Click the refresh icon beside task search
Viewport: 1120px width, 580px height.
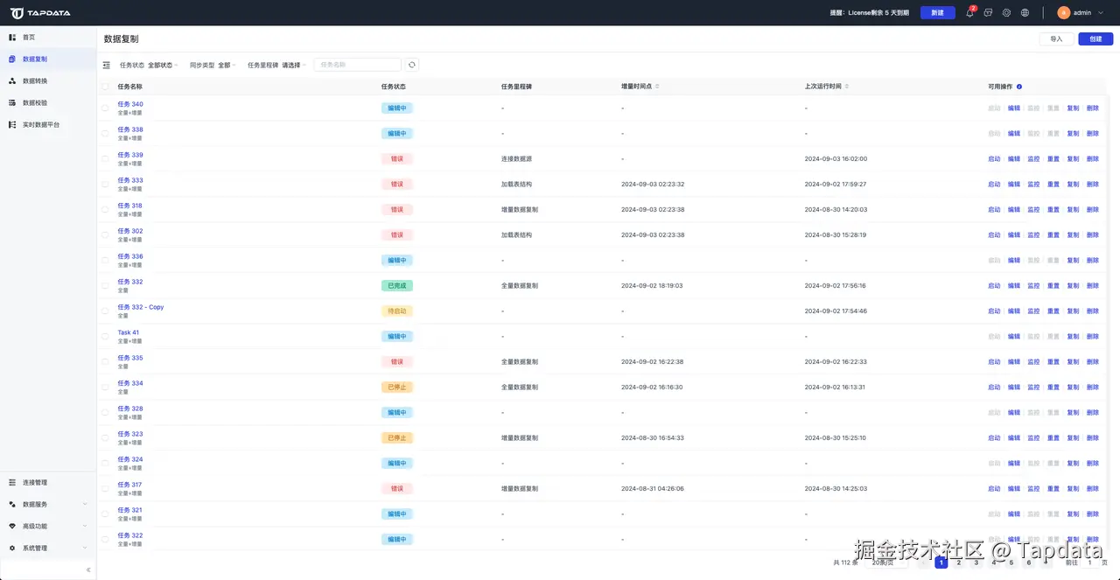(412, 65)
